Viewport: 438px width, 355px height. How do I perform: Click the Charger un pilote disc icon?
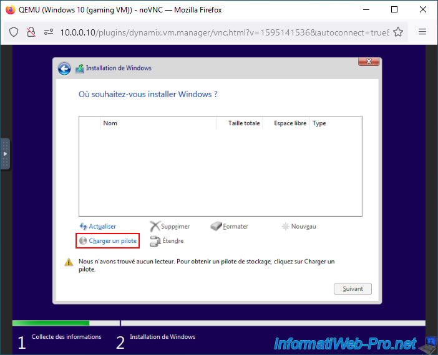pyautogui.click(x=83, y=240)
